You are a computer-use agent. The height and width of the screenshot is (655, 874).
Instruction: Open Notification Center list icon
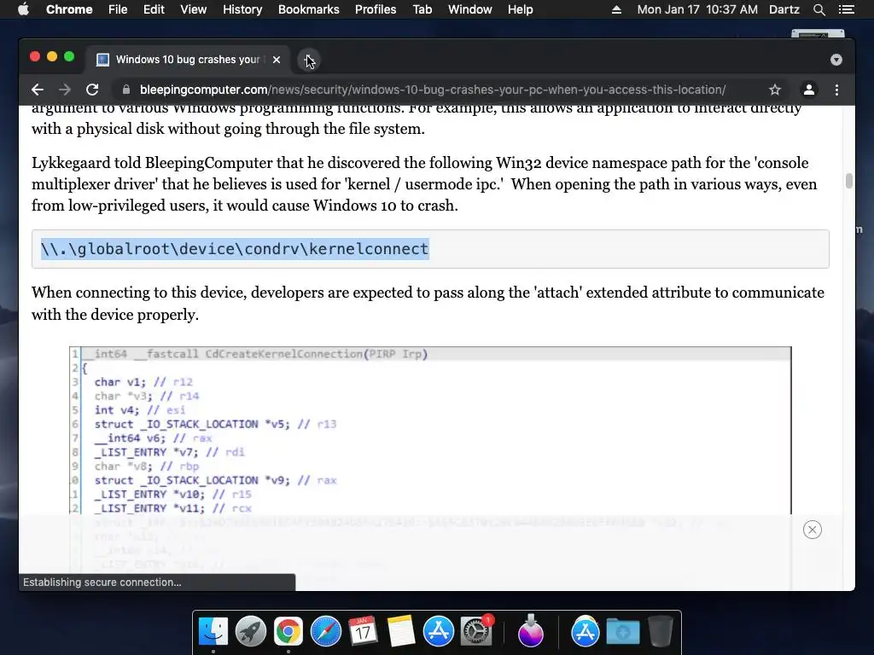coord(846,9)
